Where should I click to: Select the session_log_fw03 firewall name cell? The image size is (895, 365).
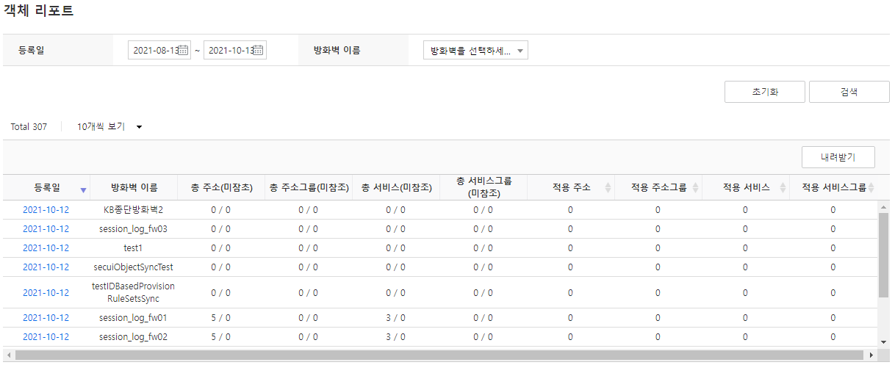point(134,228)
